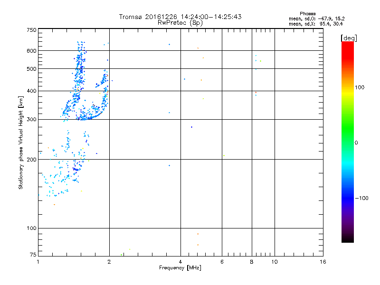Click the phase colorbar gradient

(348, 142)
